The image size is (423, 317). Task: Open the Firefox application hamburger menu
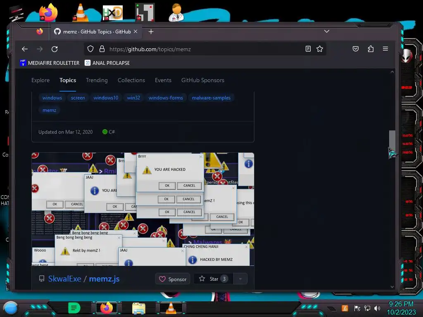[x=385, y=49]
